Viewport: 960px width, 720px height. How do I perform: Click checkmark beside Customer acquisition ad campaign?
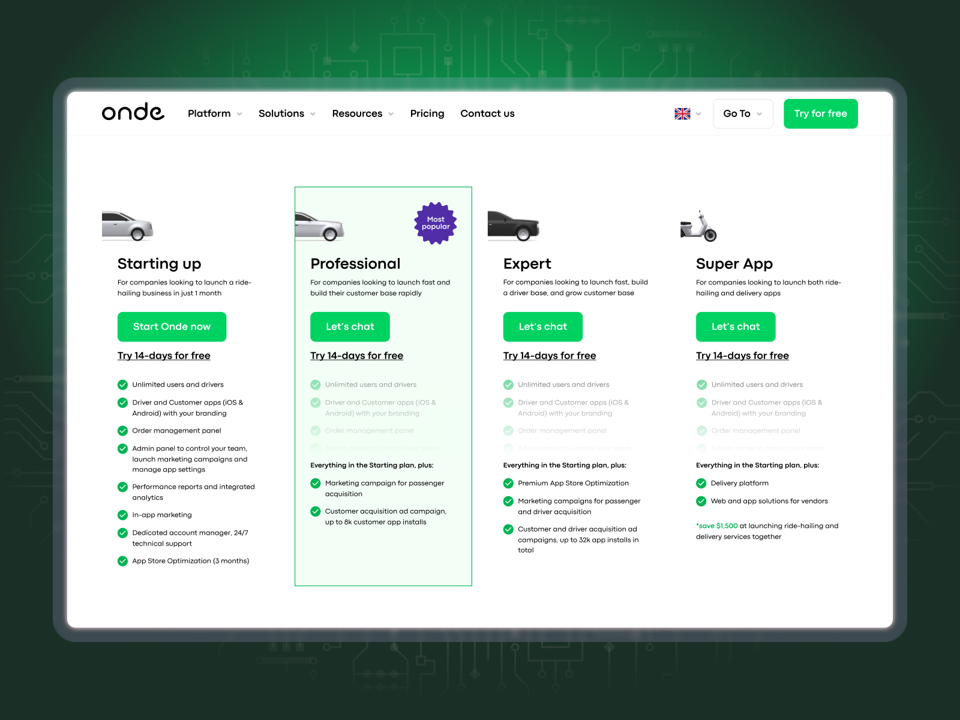pyautogui.click(x=316, y=511)
